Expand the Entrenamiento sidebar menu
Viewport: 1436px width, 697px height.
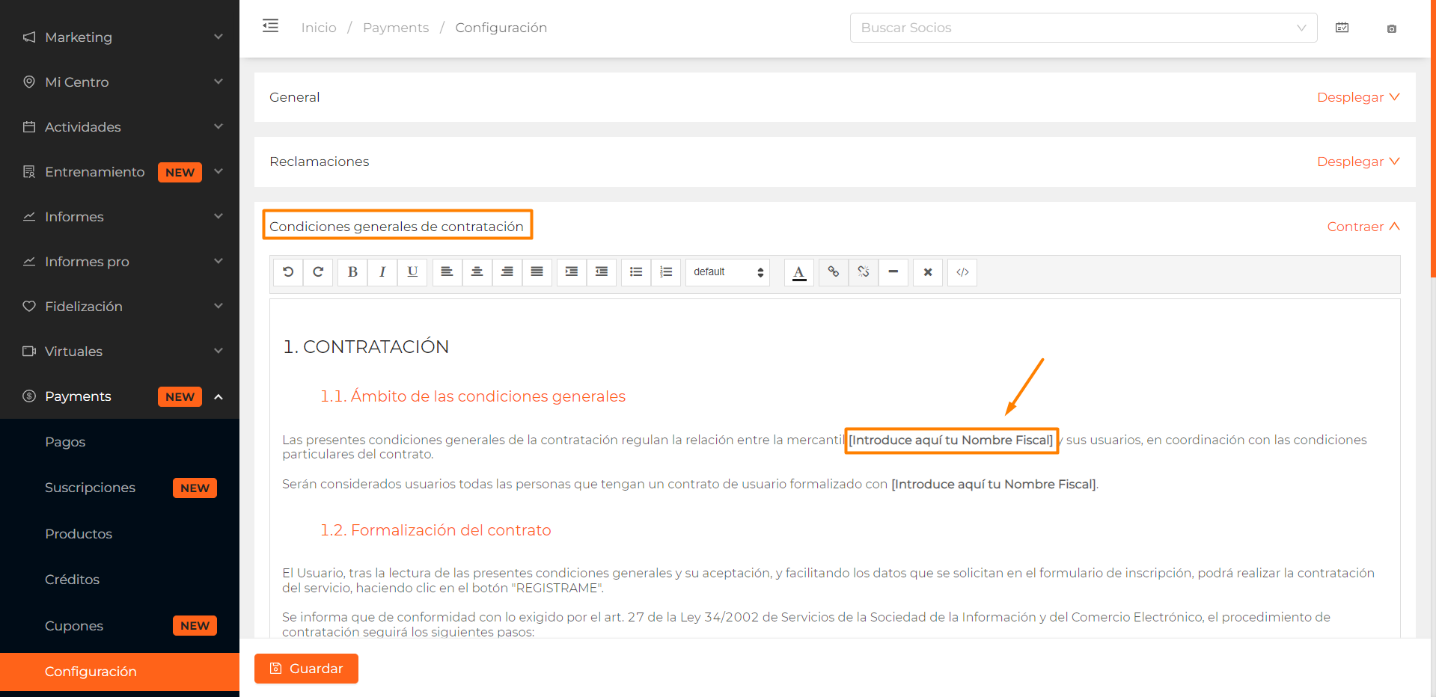click(120, 171)
